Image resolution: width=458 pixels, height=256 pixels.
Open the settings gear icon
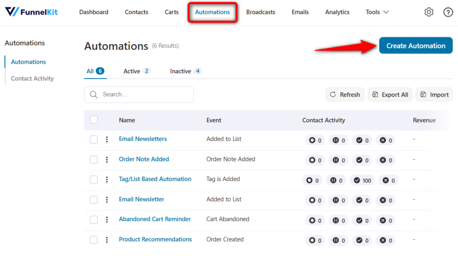(x=429, y=12)
